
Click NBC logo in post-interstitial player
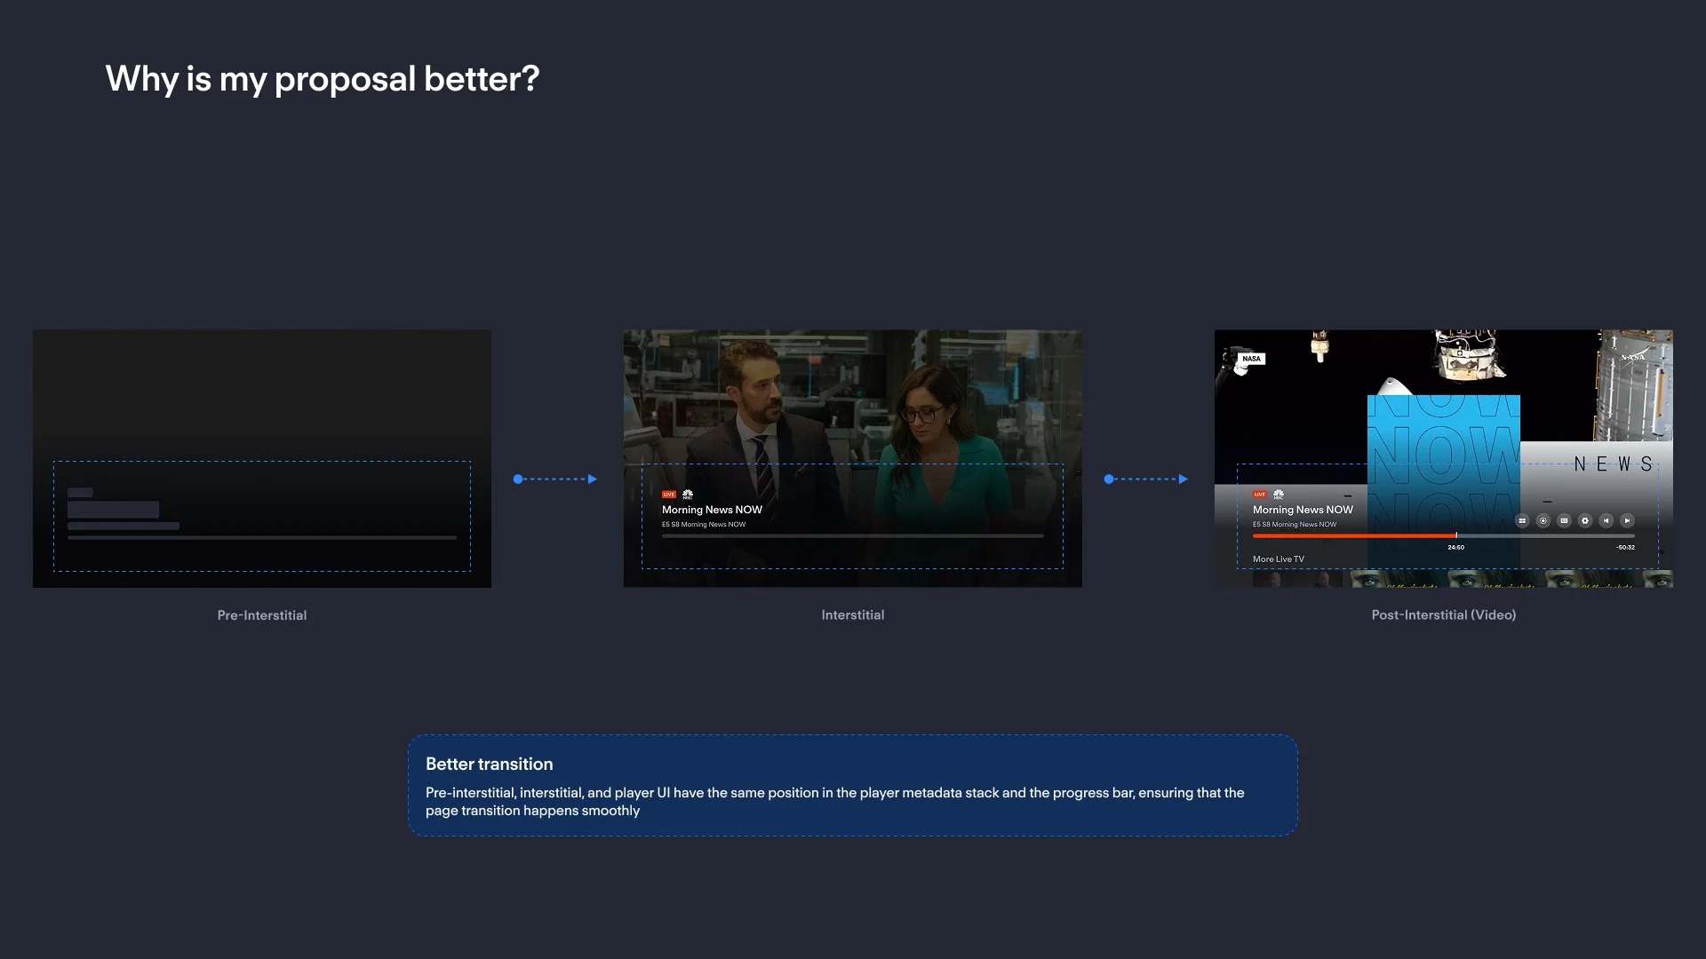coord(1279,495)
